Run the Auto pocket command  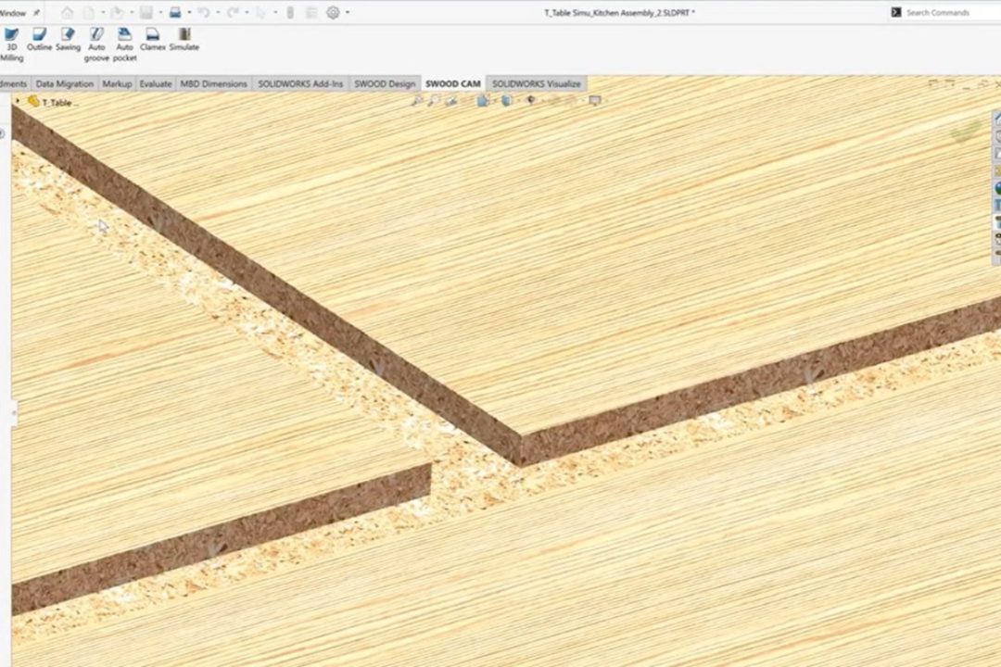pyautogui.click(x=124, y=44)
